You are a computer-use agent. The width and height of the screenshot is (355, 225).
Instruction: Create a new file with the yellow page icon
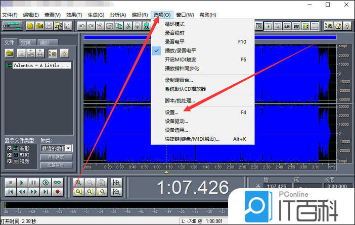click(30, 26)
